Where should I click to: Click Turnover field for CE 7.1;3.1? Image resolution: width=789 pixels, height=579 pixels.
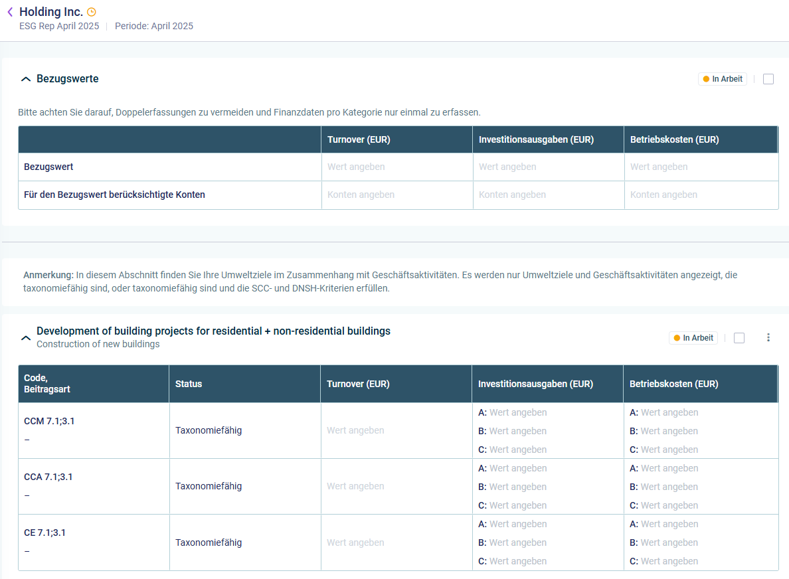(396, 542)
